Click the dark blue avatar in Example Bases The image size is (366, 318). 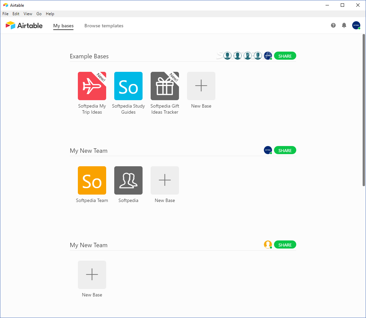point(268,56)
